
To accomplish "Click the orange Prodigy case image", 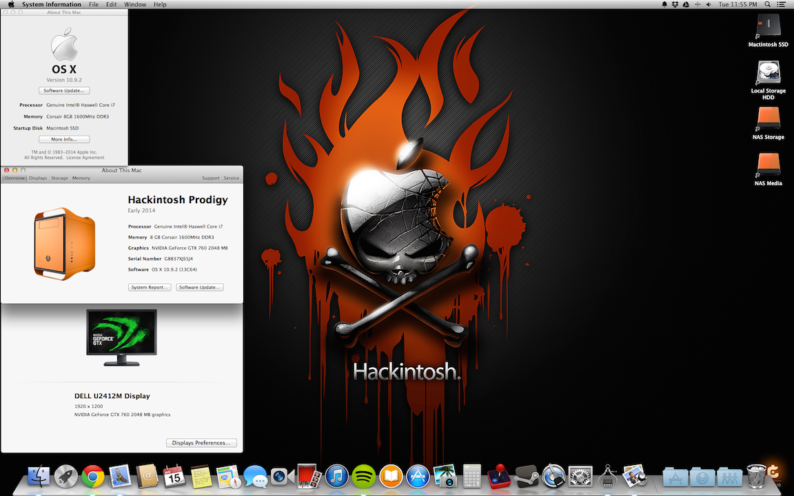I will (x=64, y=244).
